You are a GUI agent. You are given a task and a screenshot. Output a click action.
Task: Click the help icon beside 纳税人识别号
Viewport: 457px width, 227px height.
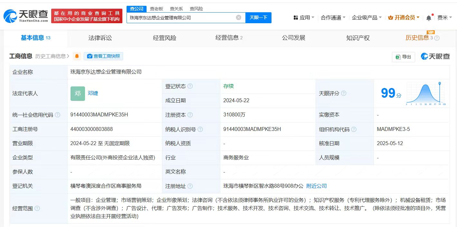(200, 129)
